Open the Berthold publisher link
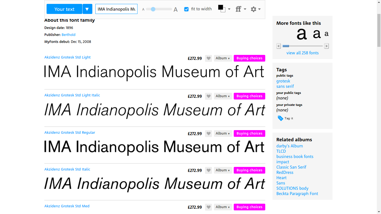Viewport: 381px width, 214px height. (68, 35)
